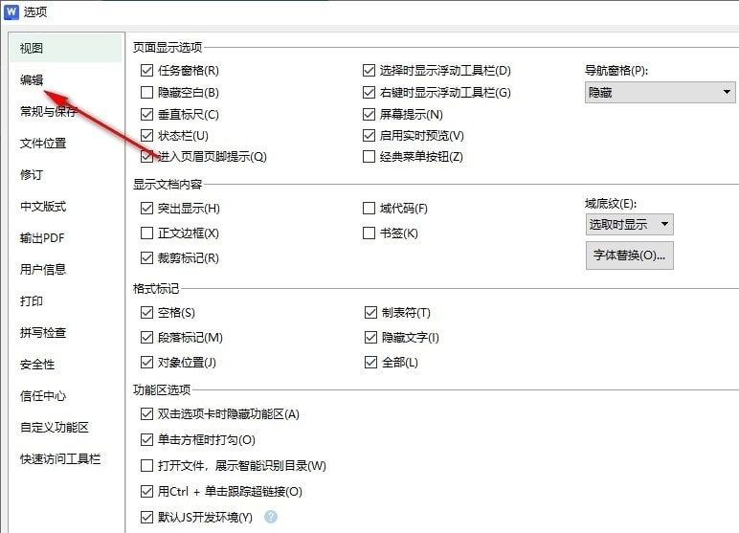
Task: Enable the 经典菜单按钮 checkbox
Action: tap(369, 157)
